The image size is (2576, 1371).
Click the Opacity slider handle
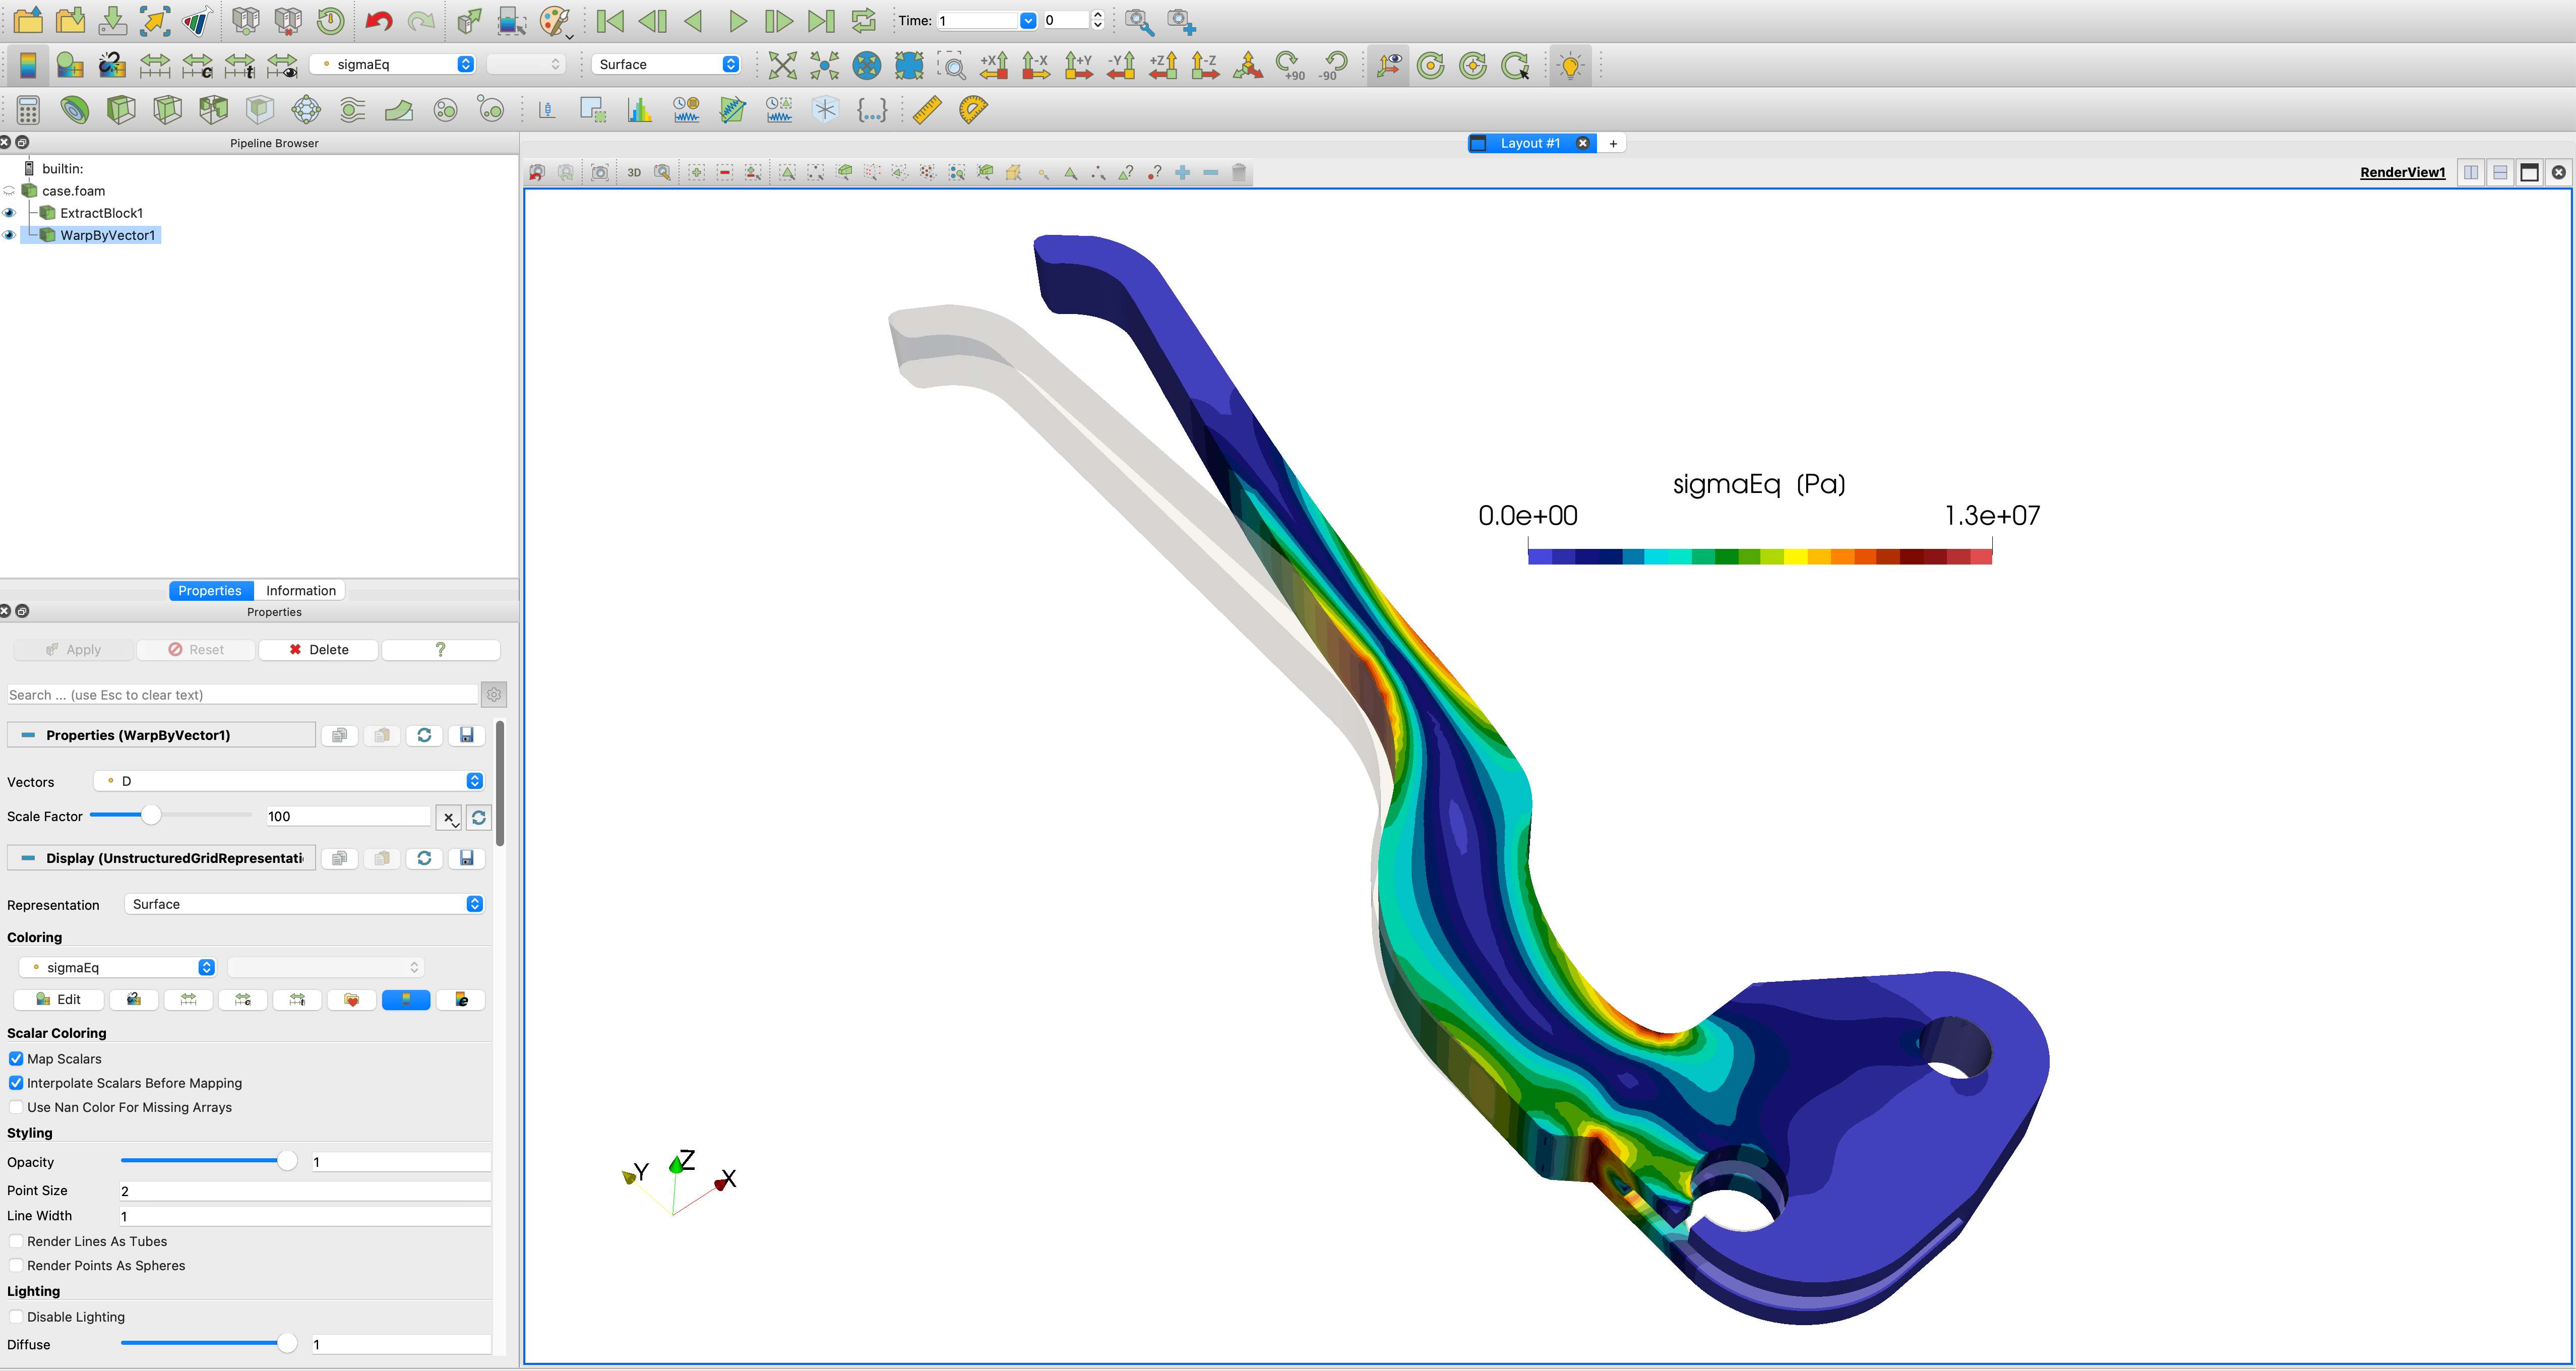[287, 1161]
